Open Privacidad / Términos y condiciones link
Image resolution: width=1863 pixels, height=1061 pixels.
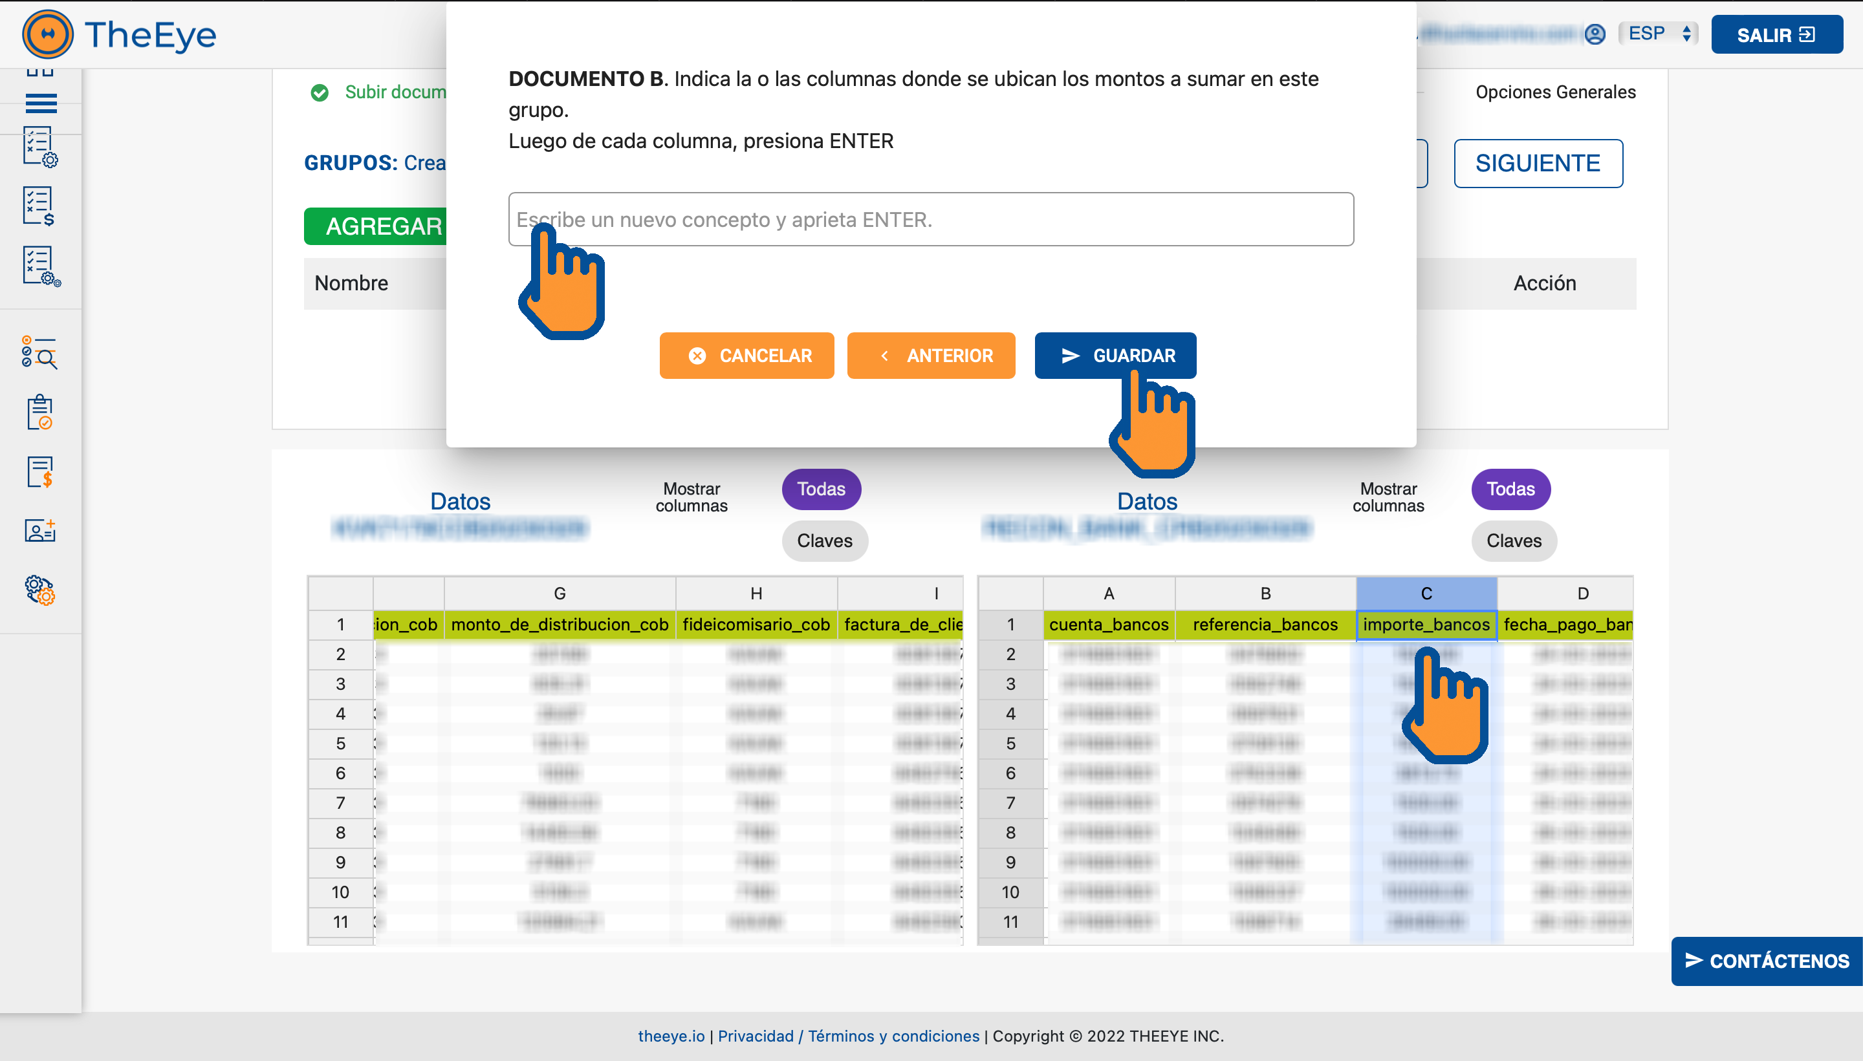pos(849,1036)
